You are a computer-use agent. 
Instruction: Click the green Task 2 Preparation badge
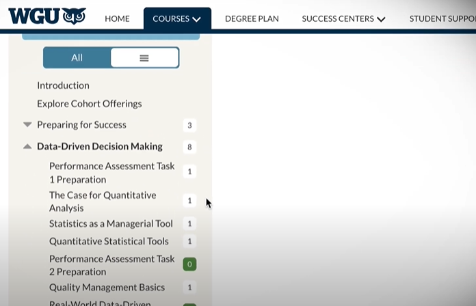tap(189, 264)
